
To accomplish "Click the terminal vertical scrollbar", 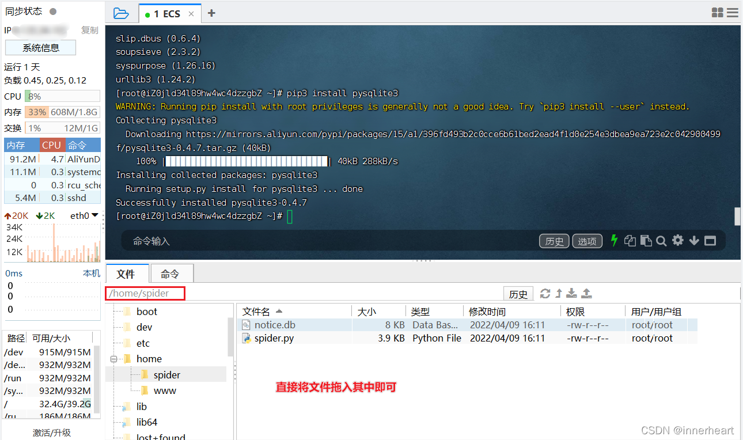I will pos(737,216).
